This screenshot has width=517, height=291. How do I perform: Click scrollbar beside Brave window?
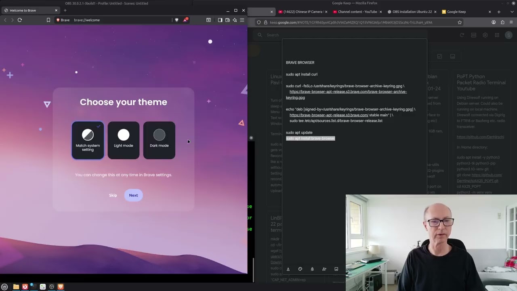[253, 270]
